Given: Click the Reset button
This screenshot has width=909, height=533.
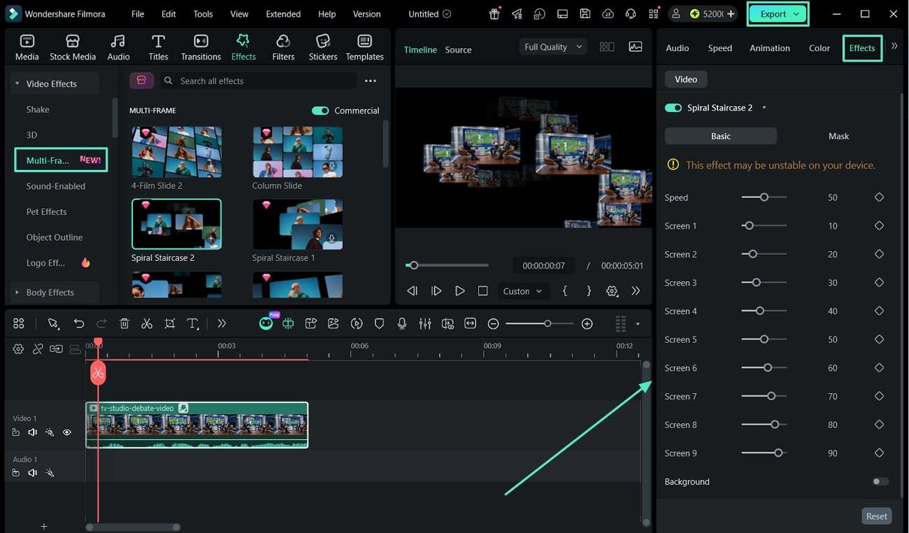Looking at the screenshot, I should click(x=876, y=516).
